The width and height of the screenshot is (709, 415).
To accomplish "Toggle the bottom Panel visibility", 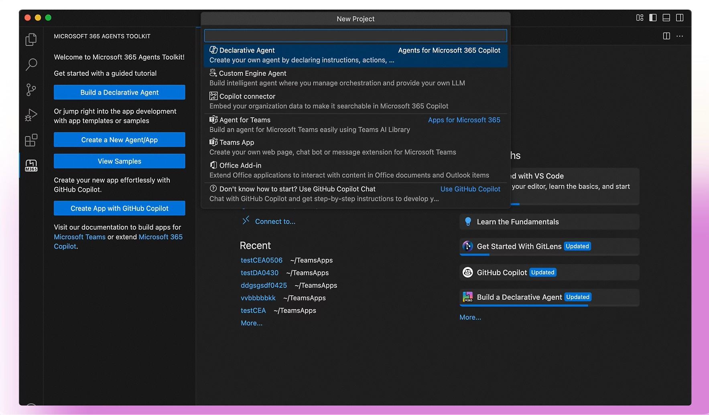I will pos(666,18).
